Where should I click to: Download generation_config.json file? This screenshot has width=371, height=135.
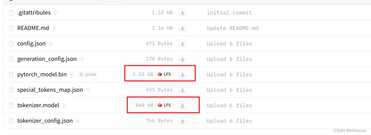pyautogui.click(x=183, y=59)
